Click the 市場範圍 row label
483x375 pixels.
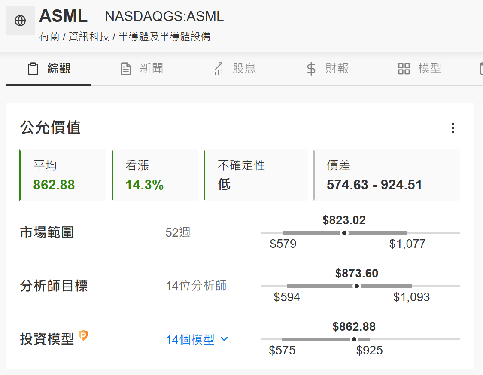pyautogui.click(x=47, y=233)
